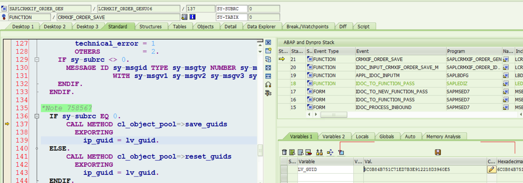Click the second icon in the variables toolbar
Image resolution: width=523 pixels, height=183 pixels.
tap(292, 152)
